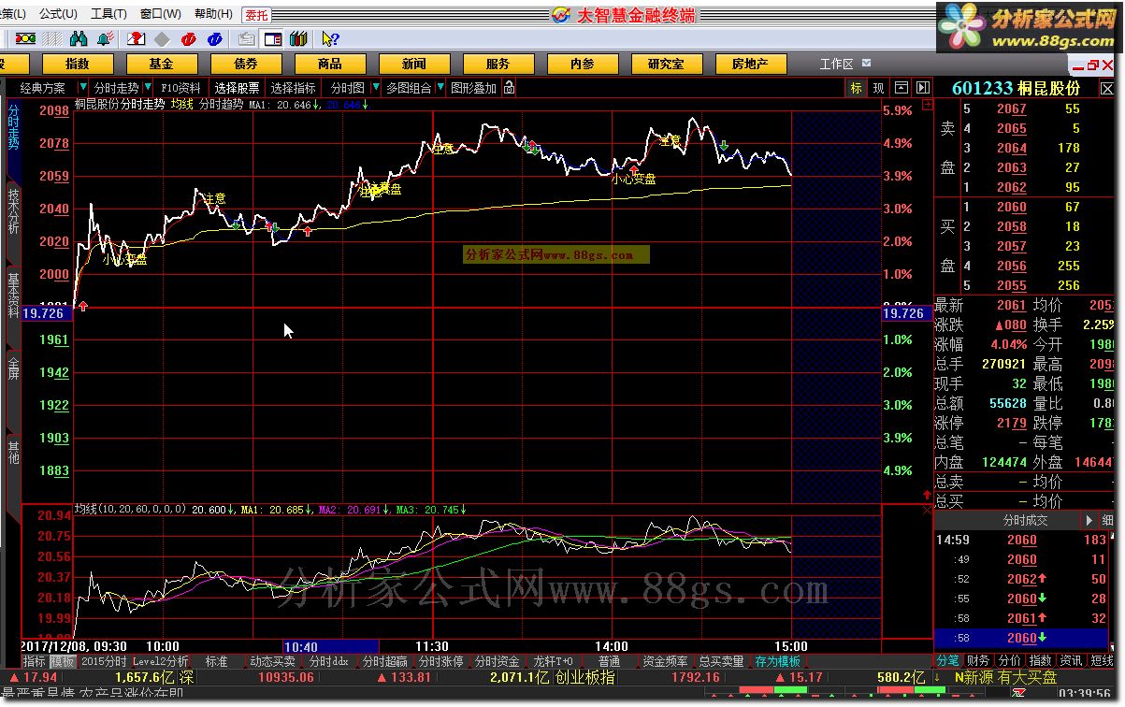Open the 新闻 category button
1125x707 pixels.
click(x=414, y=64)
